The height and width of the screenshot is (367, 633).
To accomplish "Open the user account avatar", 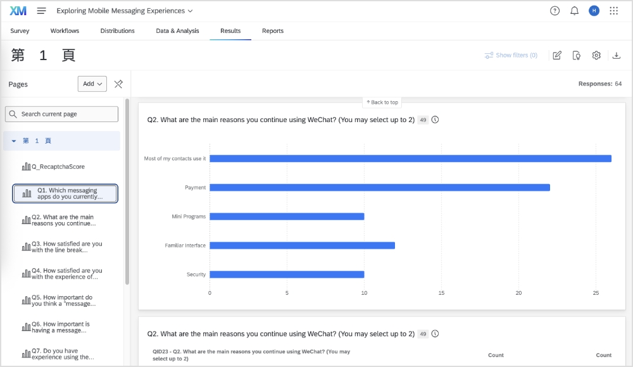I will [x=594, y=11].
